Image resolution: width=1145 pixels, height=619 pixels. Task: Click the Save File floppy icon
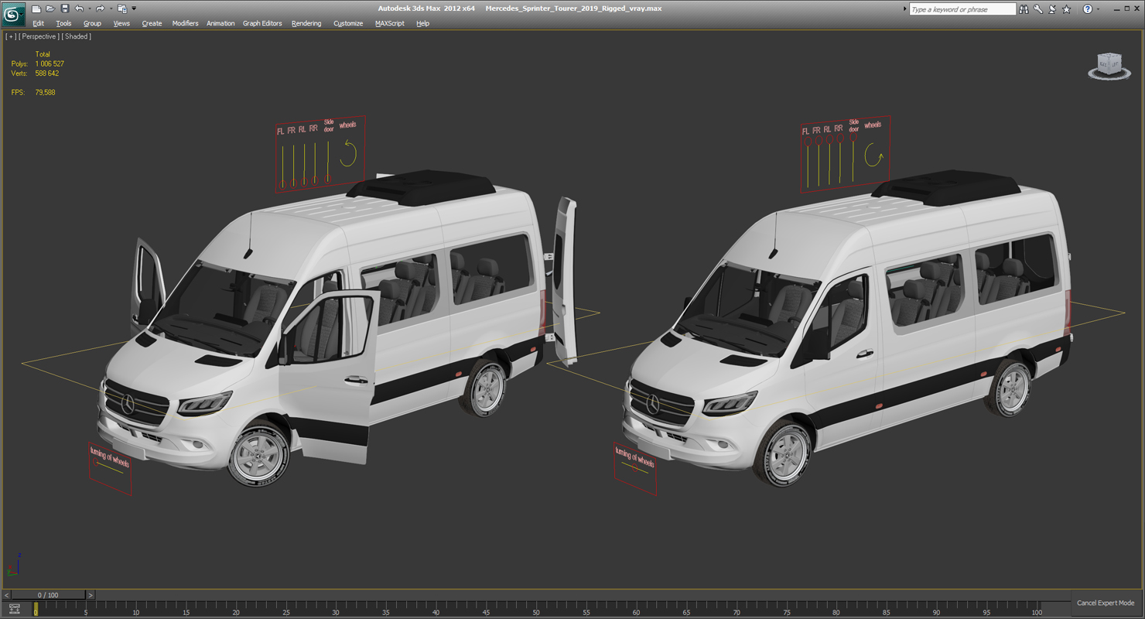click(x=65, y=9)
